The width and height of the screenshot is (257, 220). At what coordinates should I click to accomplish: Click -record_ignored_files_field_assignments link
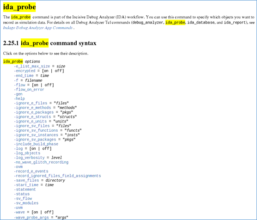tap(57, 176)
